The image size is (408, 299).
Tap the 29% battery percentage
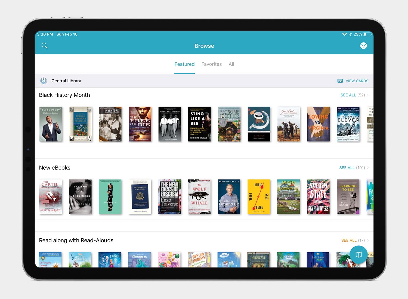[358, 34]
